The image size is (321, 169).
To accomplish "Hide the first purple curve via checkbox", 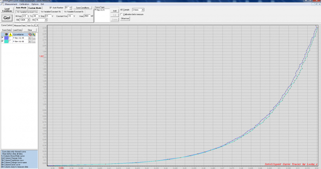I will (2, 38).
